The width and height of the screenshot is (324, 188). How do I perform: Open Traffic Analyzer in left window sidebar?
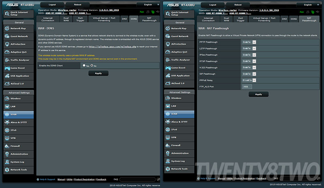click(19, 60)
